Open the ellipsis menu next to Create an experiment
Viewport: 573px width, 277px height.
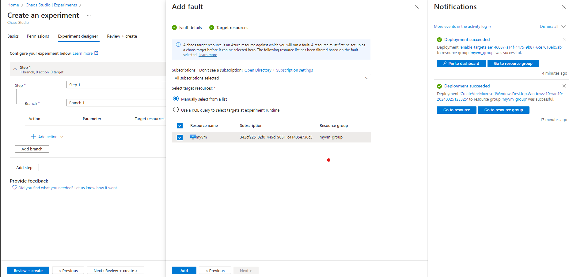pyautogui.click(x=89, y=15)
